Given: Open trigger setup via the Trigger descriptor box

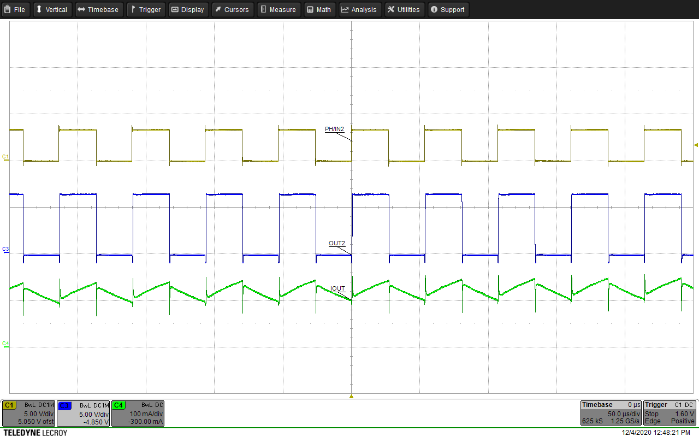Looking at the screenshot, I should (x=669, y=414).
